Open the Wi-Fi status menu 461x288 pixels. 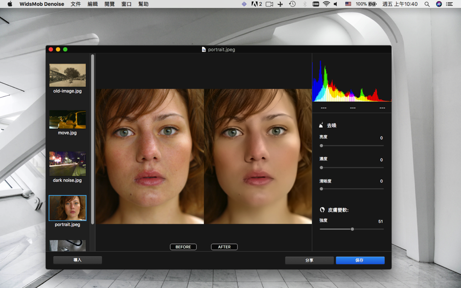tap(326, 4)
